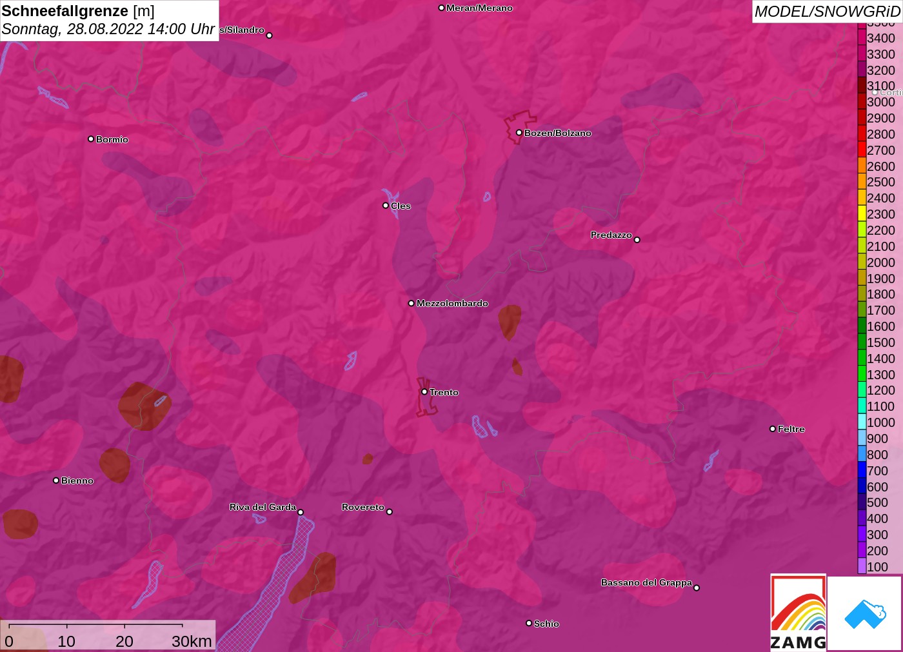The image size is (903, 652).
Task: Click the Schio marker dot
Action: pos(529,623)
